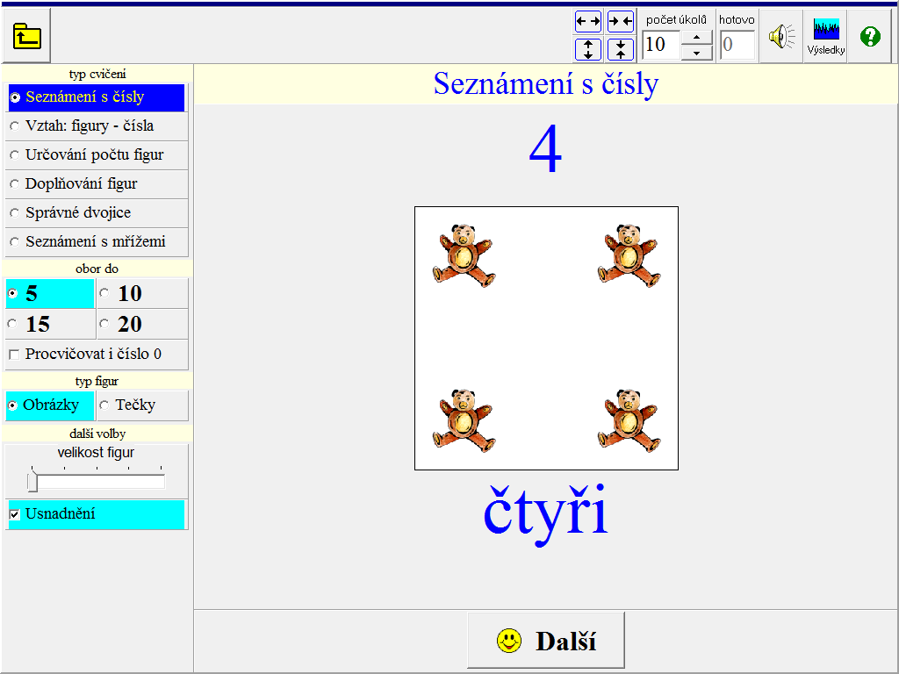
Task: Click the bottom-right teddy bear figure
Action: (x=629, y=420)
